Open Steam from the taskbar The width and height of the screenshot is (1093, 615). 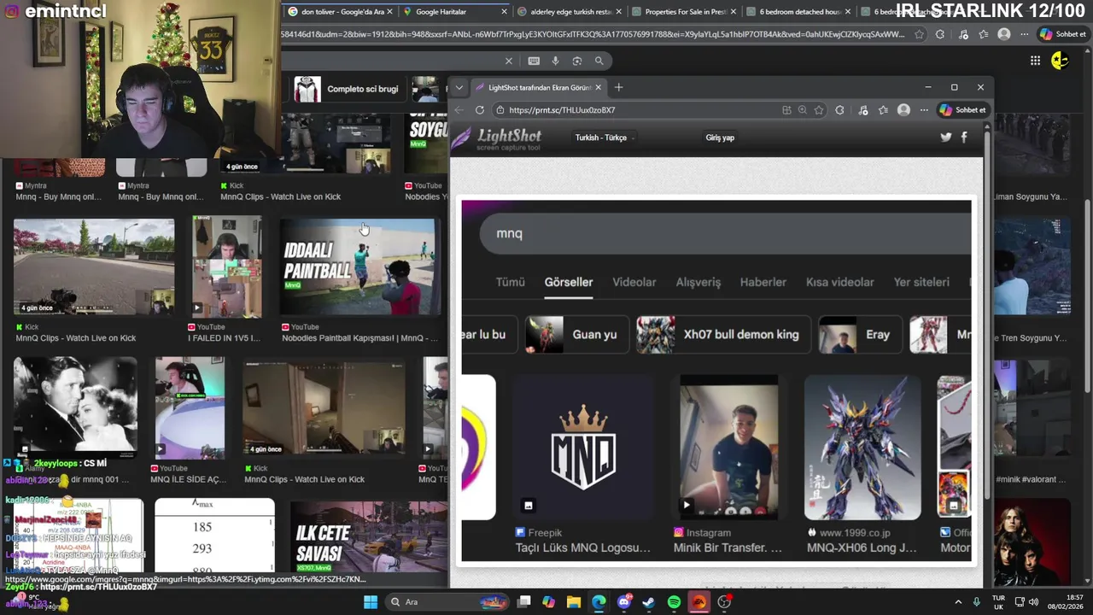tap(649, 602)
